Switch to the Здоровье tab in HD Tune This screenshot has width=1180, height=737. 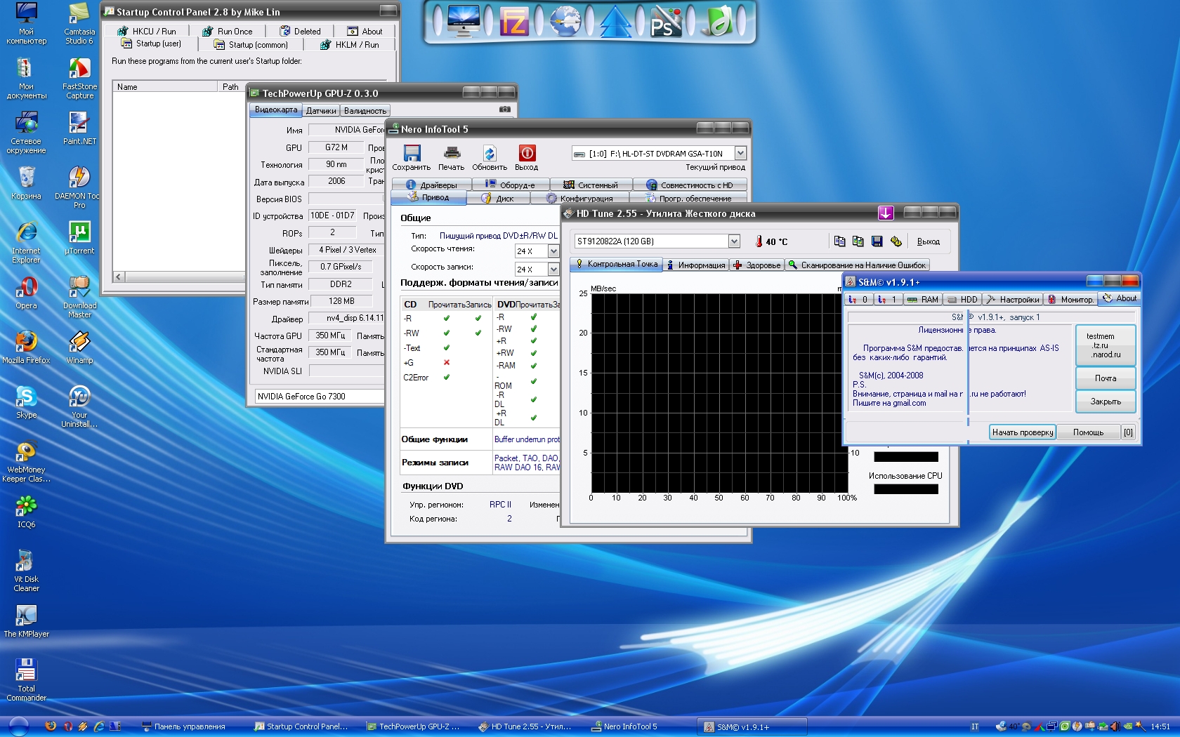(x=757, y=265)
